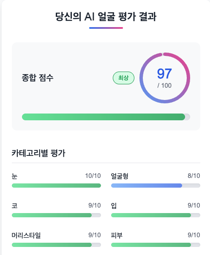Click the 종합 점수 label
This screenshot has width=210, height=255.
coord(38,78)
